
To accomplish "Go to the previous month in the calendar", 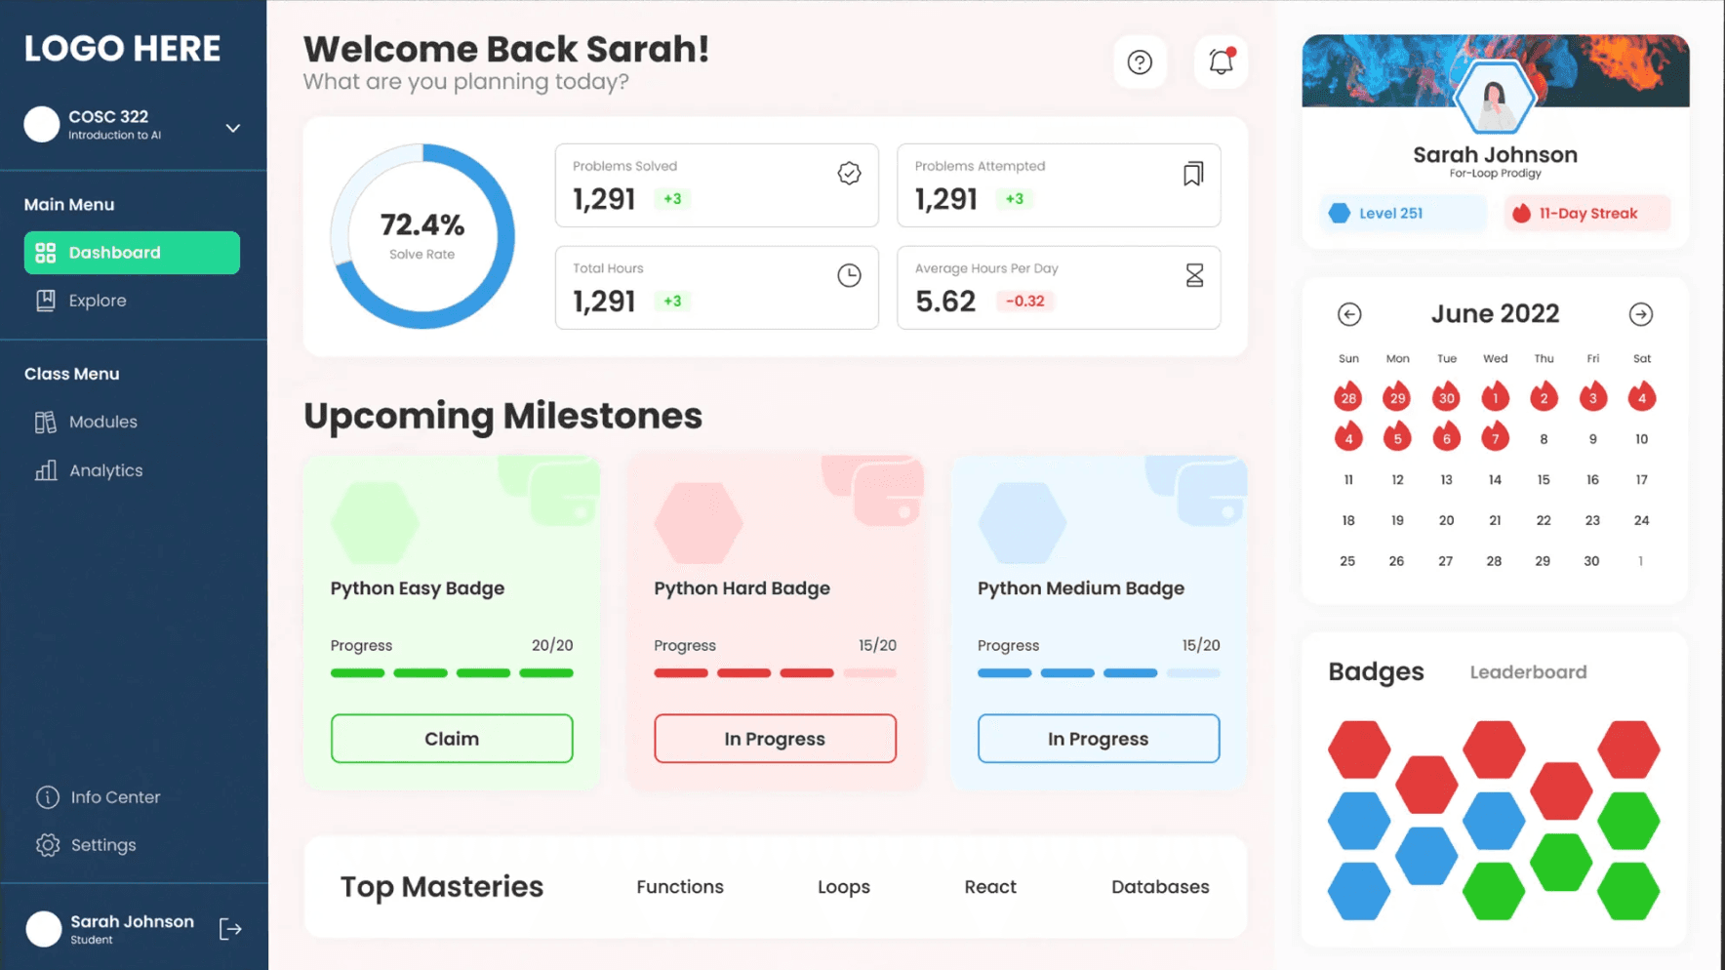I will [x=1349, y=314].
